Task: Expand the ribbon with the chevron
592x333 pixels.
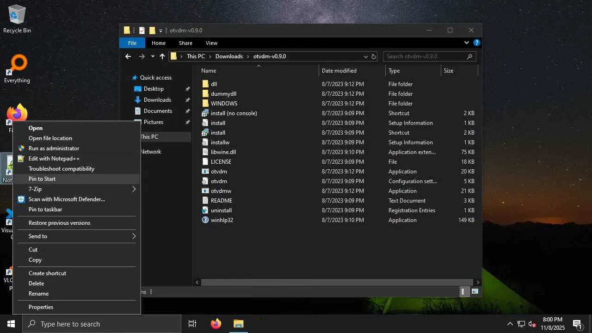Action: (466, 43)
